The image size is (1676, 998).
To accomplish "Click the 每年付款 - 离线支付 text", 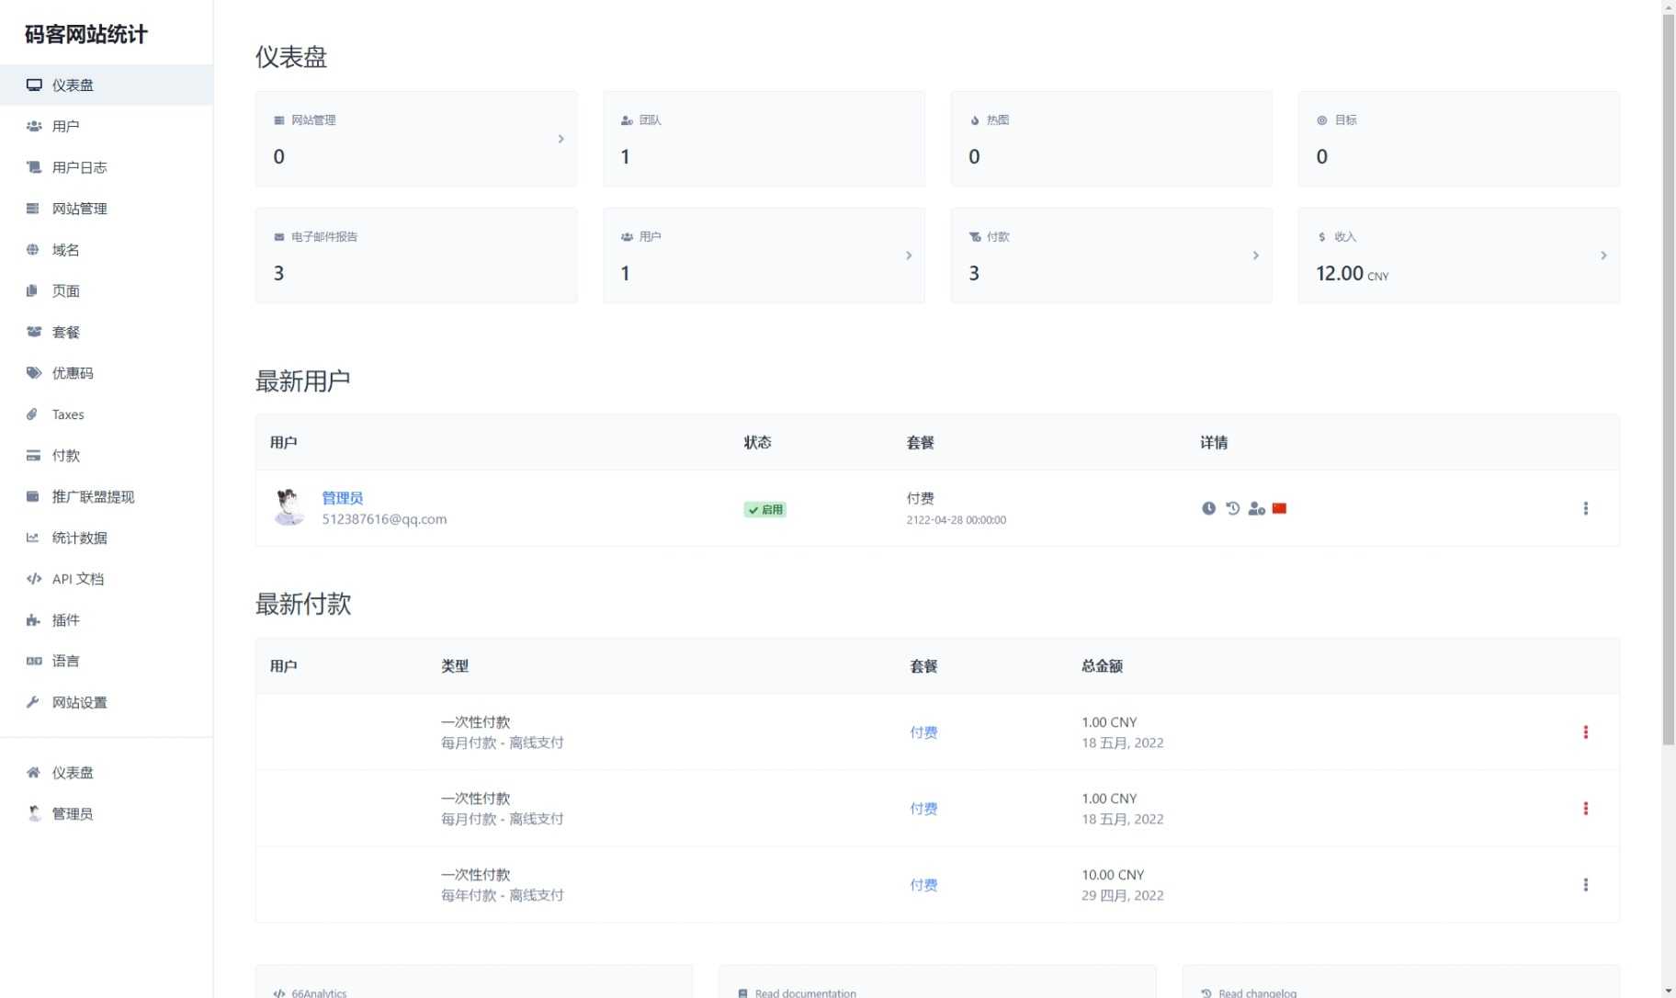I will pos(503,895).
